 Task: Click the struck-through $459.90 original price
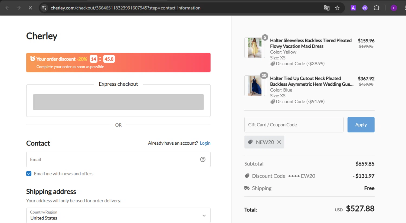(366, 84)
